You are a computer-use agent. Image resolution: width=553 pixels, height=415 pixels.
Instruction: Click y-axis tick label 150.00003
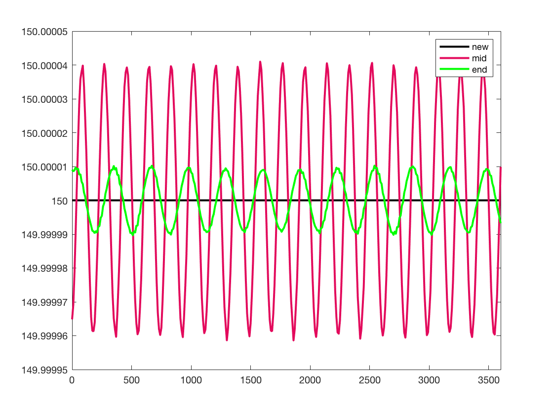point(44,99)
